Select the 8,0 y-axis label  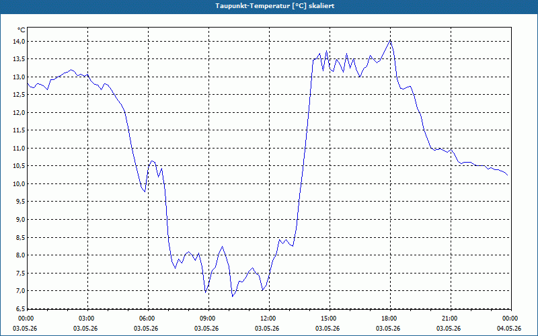point(20,255)
